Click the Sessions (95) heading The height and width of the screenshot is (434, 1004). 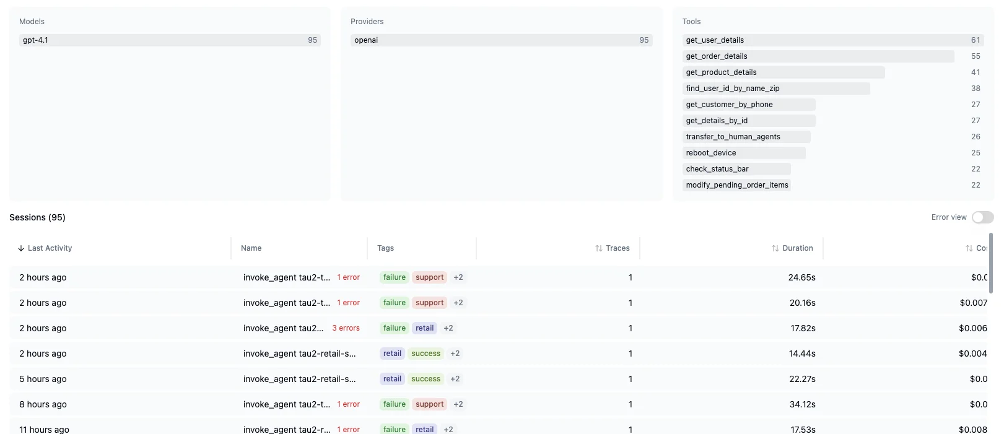click(x=38, y=217)
